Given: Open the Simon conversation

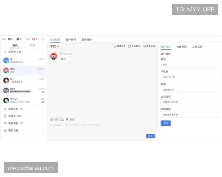Looking at the screenshot, I should [24, 101].
